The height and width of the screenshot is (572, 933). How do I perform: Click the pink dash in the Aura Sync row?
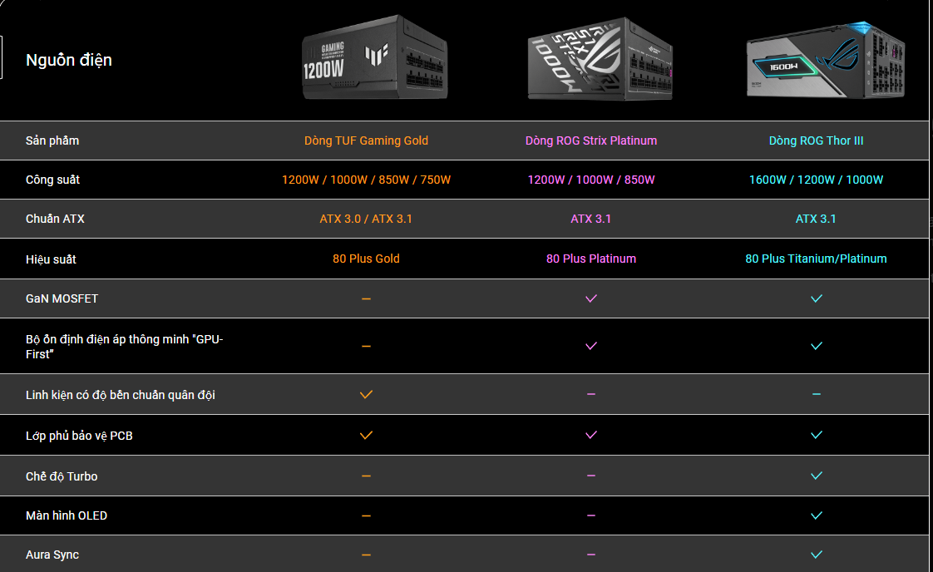click(x=591, y=555)
